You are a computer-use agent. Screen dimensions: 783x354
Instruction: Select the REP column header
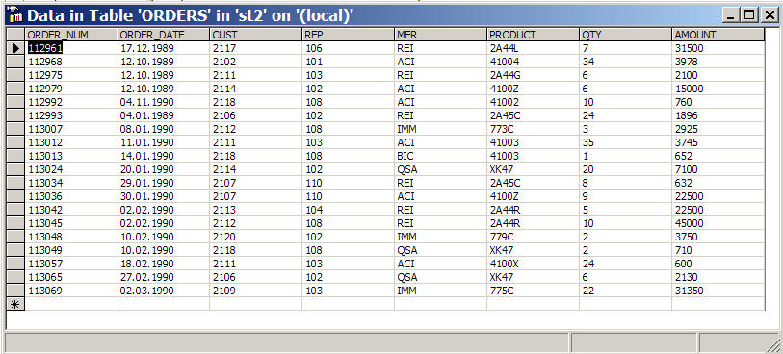coord(348,35)
